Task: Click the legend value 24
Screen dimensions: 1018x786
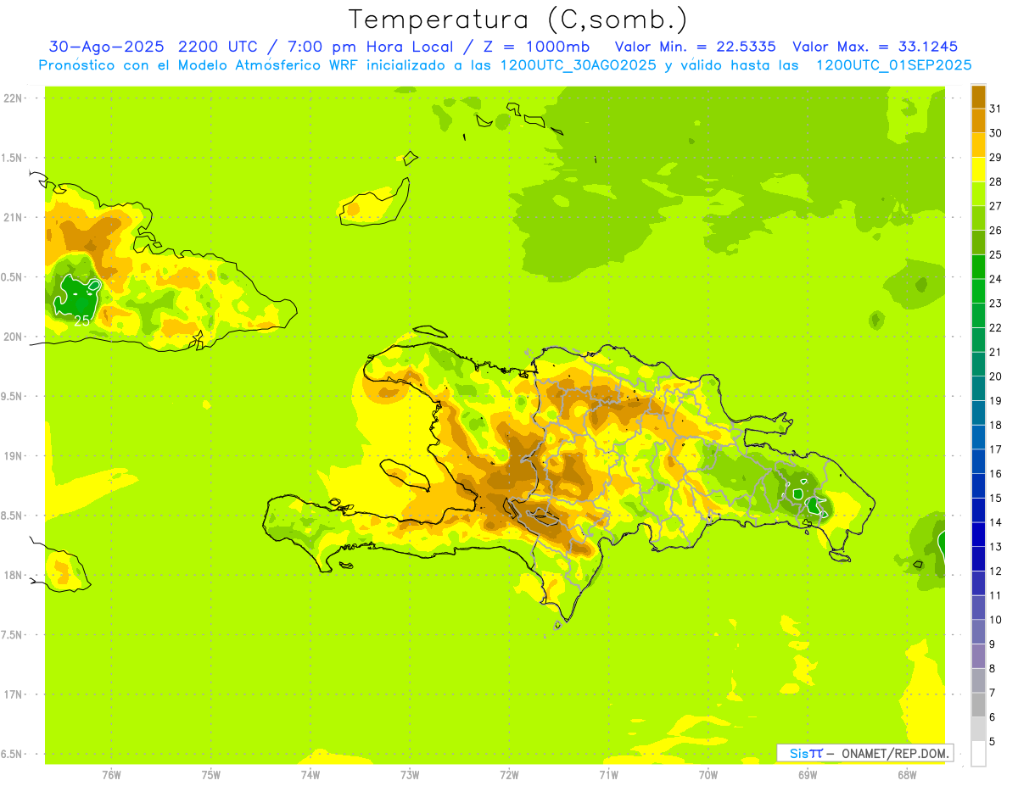Action: pyautogui.click(x=996, y=279)
